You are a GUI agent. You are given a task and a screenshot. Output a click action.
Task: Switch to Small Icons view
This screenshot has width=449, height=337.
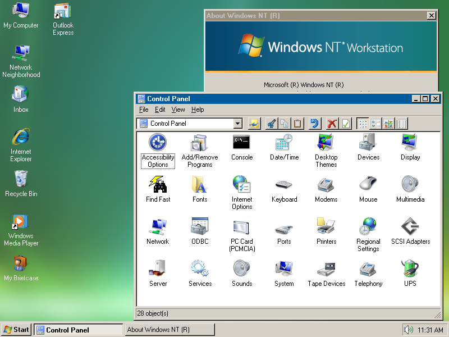pyautogui.click(x=375, y=124)
